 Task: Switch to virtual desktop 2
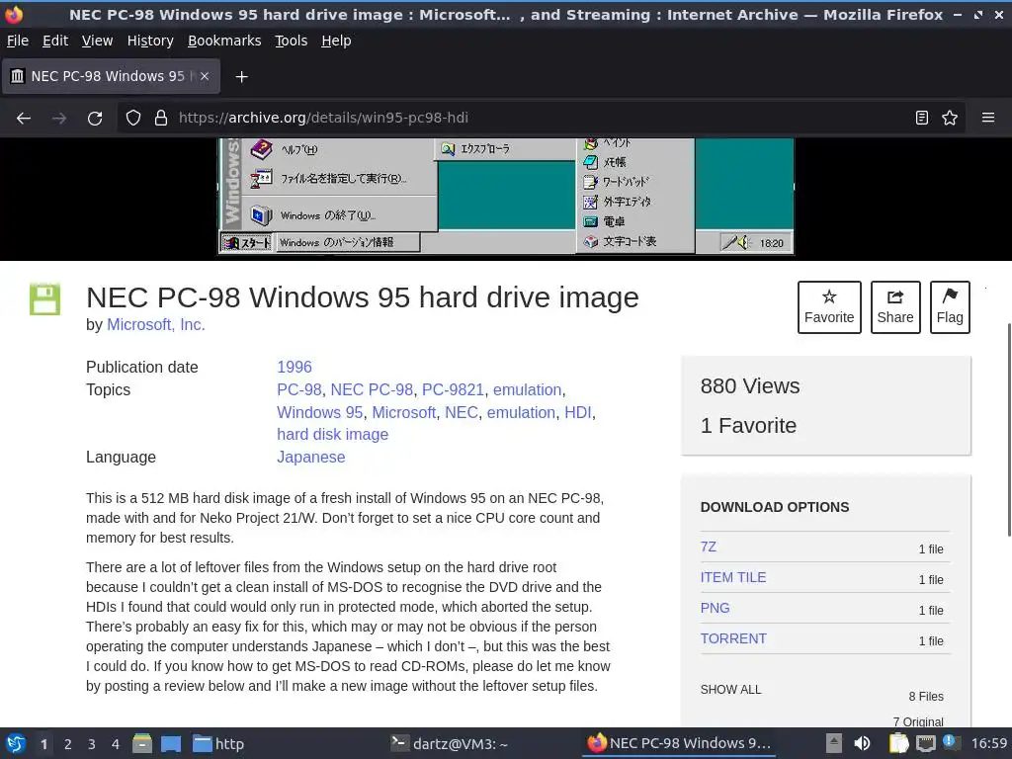pos(68,744)
